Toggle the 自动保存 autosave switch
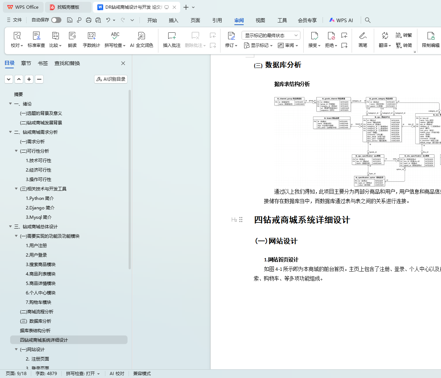 click(56, 20)
